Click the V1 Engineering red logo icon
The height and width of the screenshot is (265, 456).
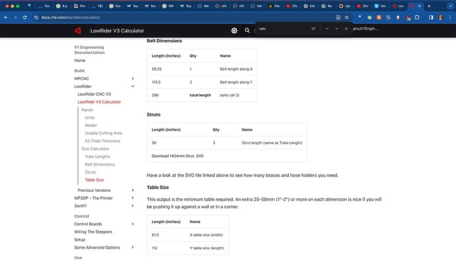(78, 30)
